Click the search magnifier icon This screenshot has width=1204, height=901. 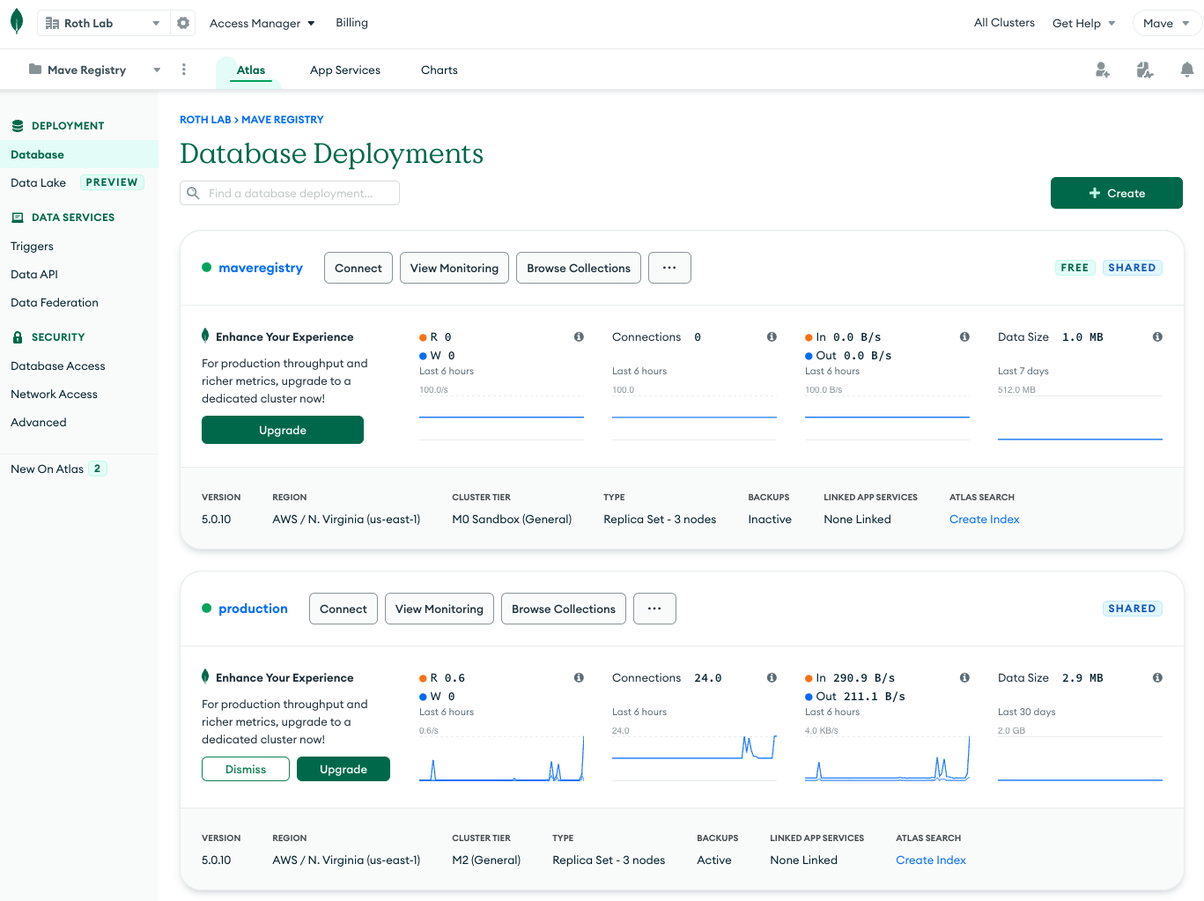pyautogui.click(x=194, y=193)
